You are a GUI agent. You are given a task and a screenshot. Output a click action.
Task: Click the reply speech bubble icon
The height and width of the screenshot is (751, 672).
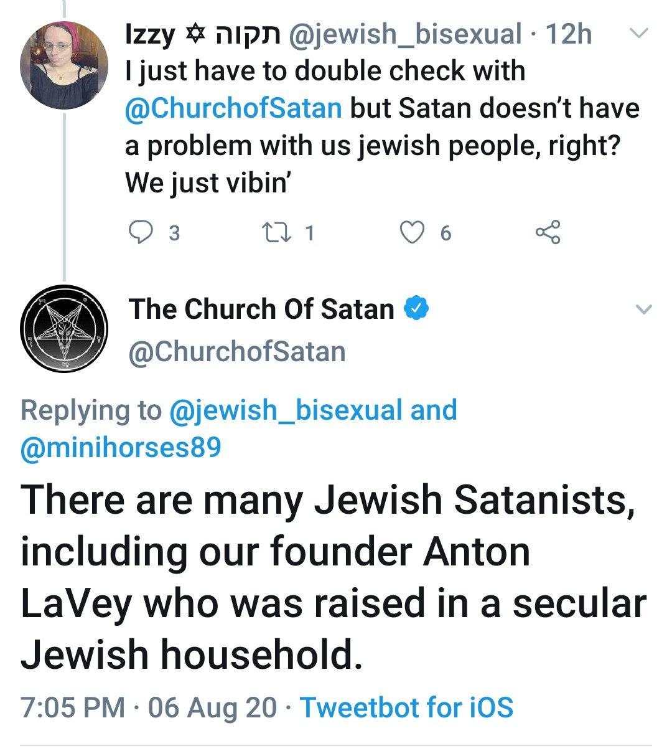(140, 233)
